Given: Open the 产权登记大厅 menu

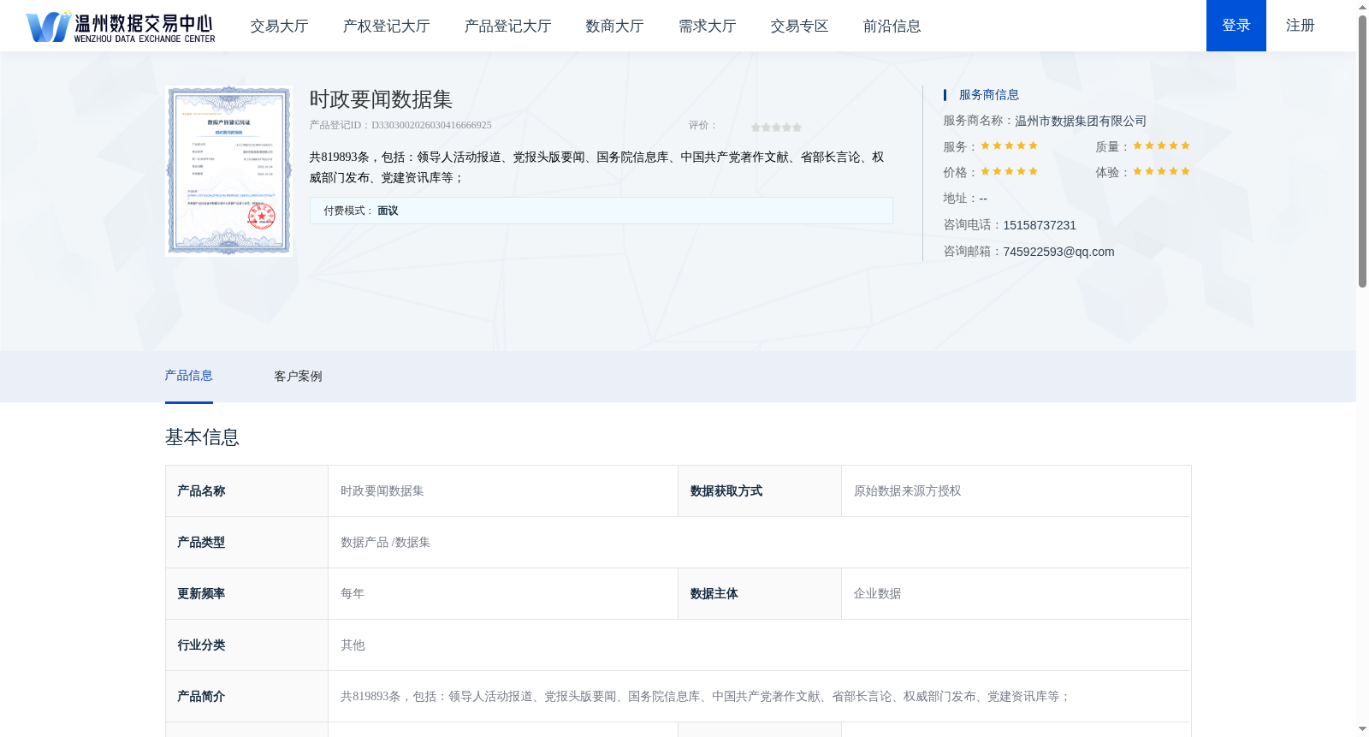Looking at the screenshot, I should coord(386,26).
